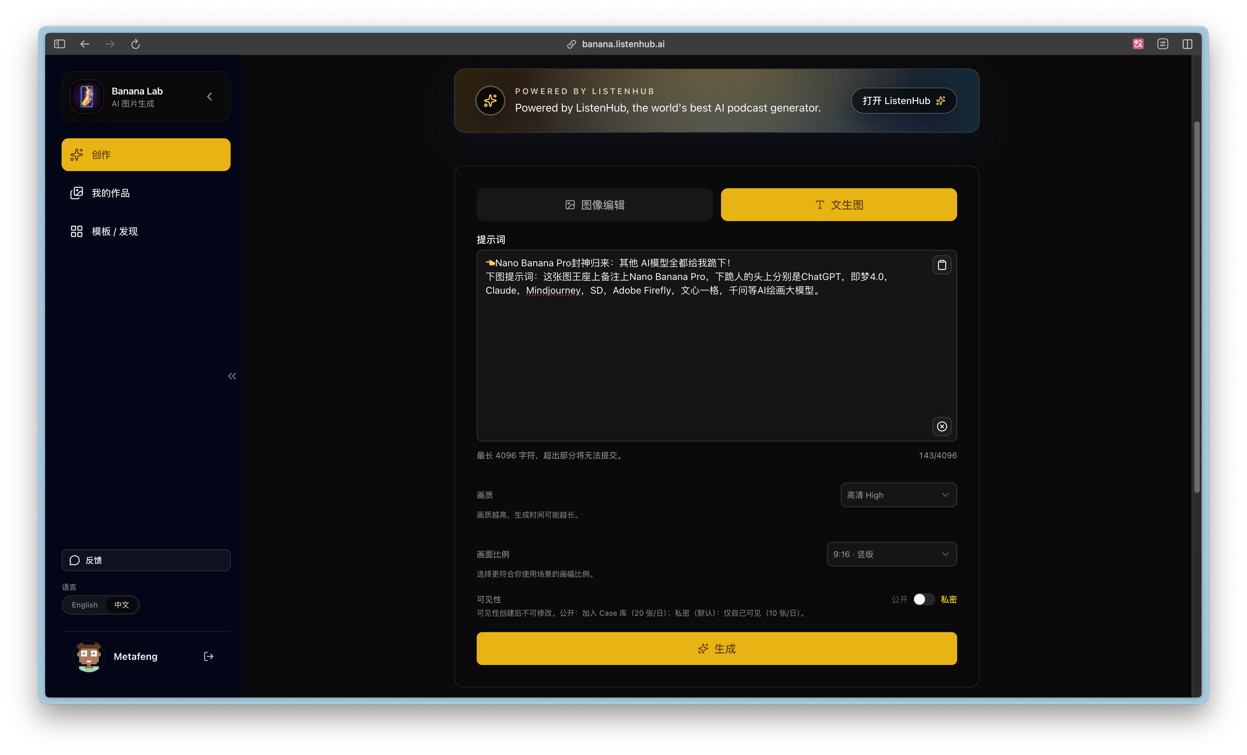The width and height of the screenshot is (1247, 755).
Task: Click the 143/4096 character counter
Action: pyautogui.click(x=937, y=455)
